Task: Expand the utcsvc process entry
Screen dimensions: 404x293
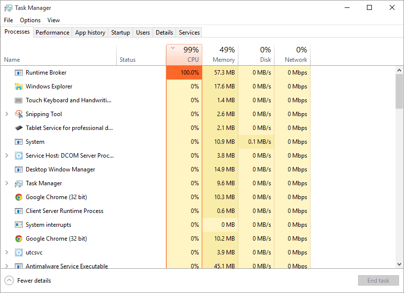Action: (x=7, y=252)
